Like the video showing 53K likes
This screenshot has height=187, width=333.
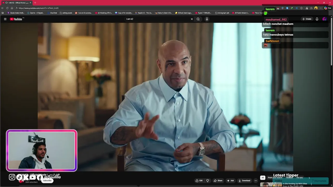[x=199, y=181]
